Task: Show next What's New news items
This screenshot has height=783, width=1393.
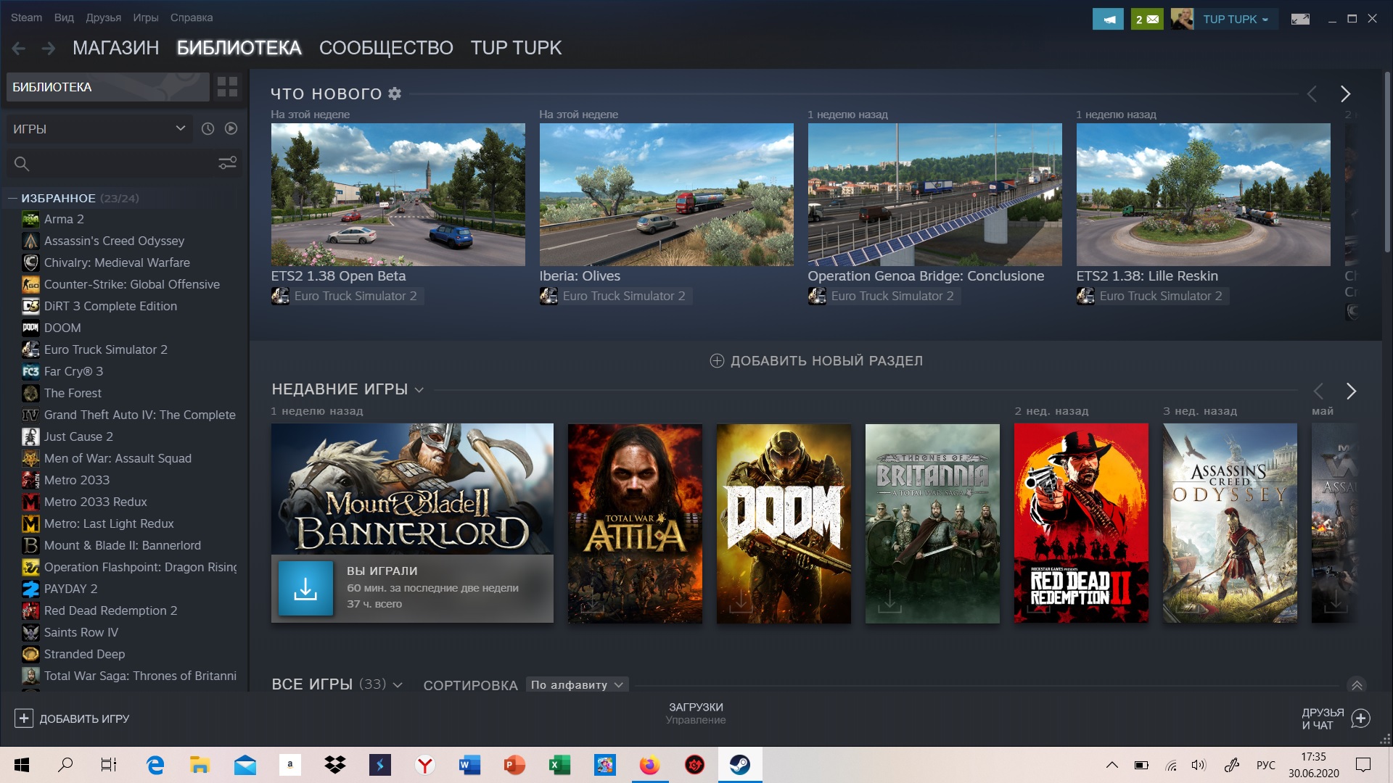Action: tap(1345, 94)
